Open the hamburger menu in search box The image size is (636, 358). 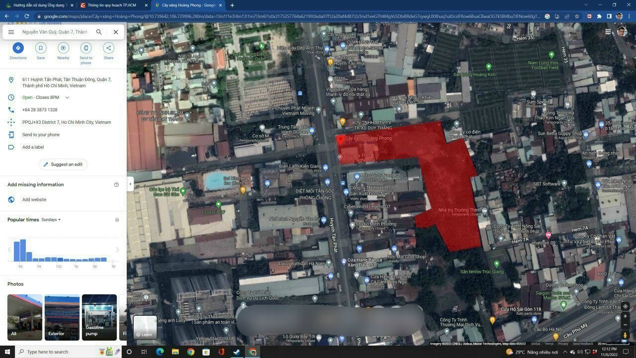pyautogui.click(x=11, y=32)
